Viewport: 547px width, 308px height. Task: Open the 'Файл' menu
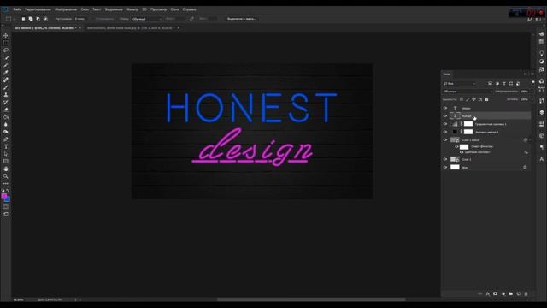pyautogui.click(x=17, y=9)
